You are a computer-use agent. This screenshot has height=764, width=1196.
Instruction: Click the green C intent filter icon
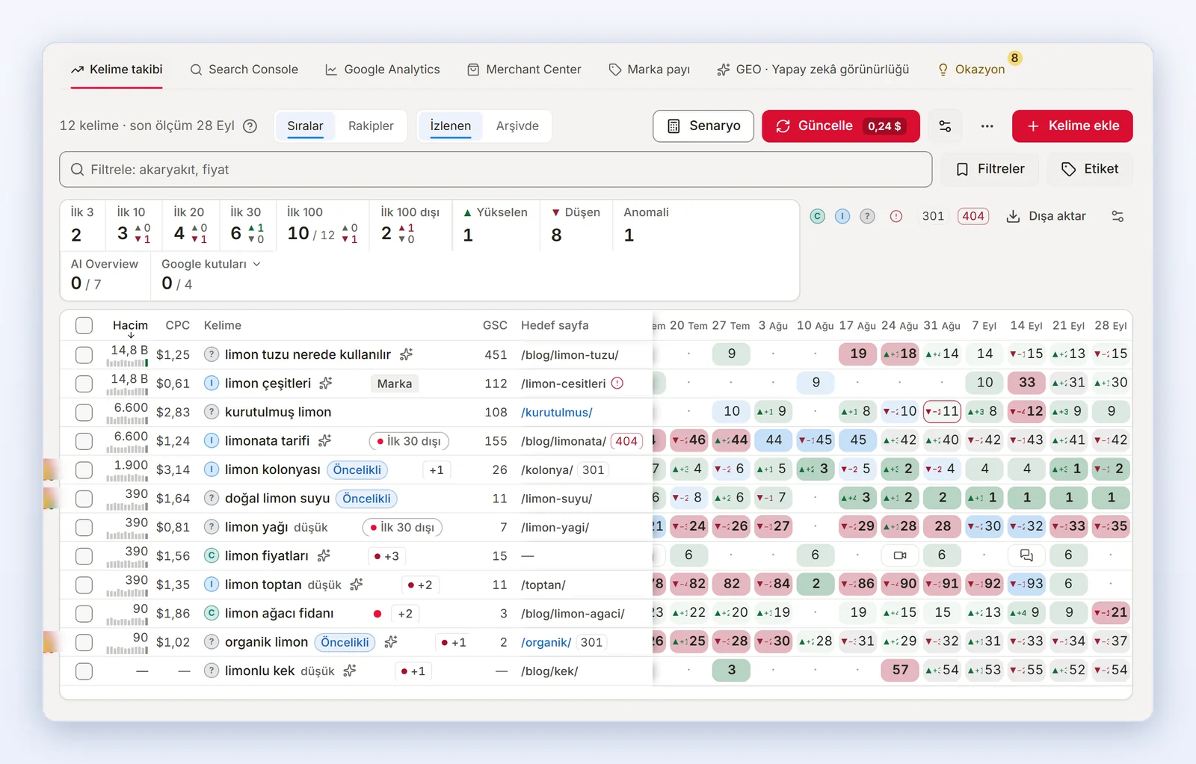tap(818, 216)
